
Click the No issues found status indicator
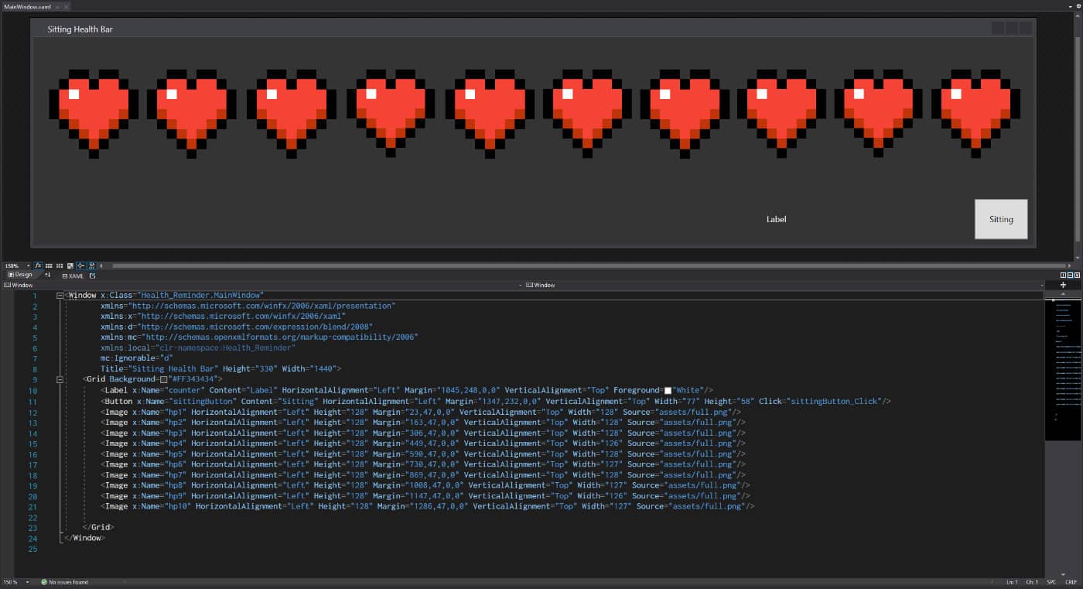(65, 581)
